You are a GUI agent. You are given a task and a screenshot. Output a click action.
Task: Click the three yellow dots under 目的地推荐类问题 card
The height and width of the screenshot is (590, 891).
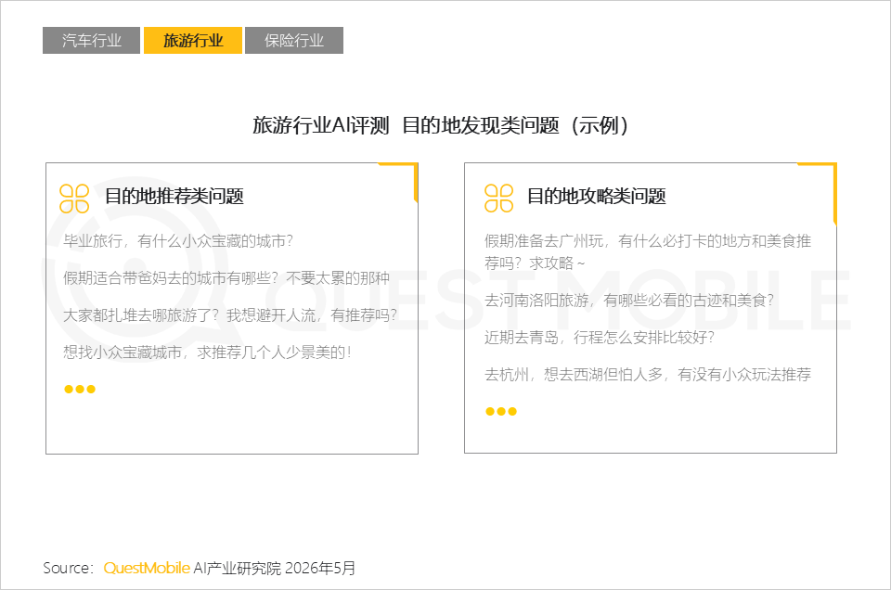click(80, 389)
